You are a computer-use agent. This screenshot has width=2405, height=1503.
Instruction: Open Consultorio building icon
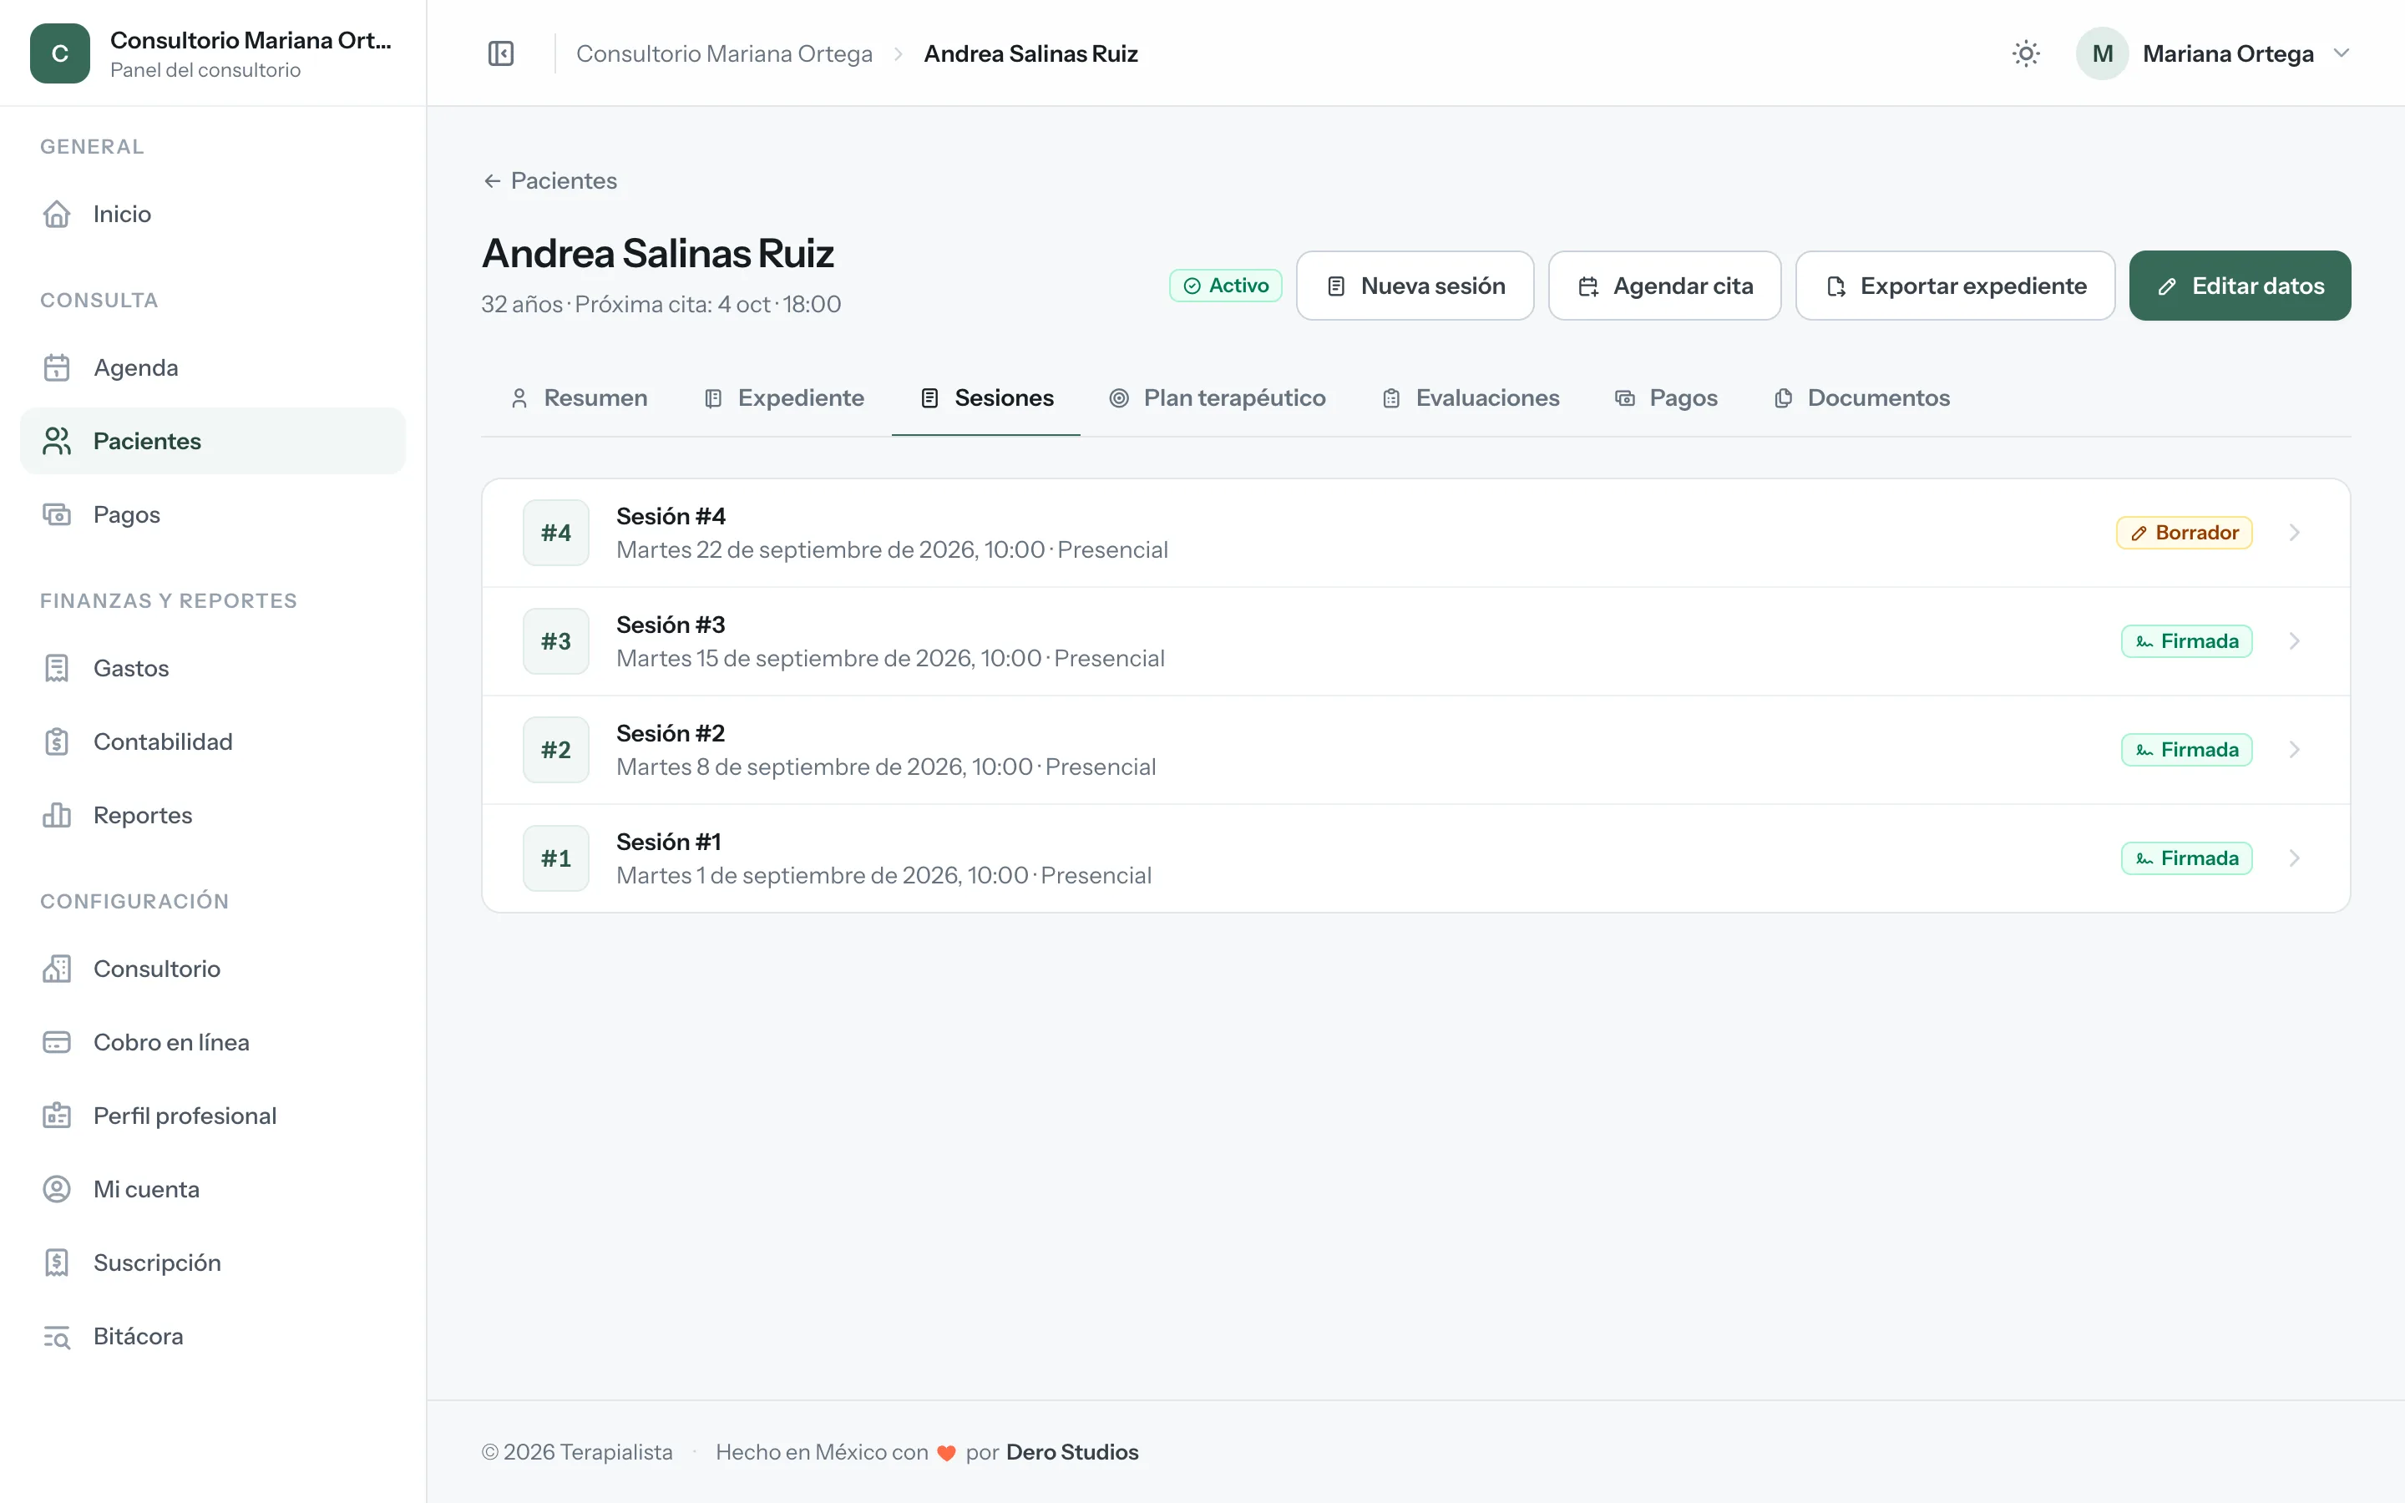(x=57, y=969)
